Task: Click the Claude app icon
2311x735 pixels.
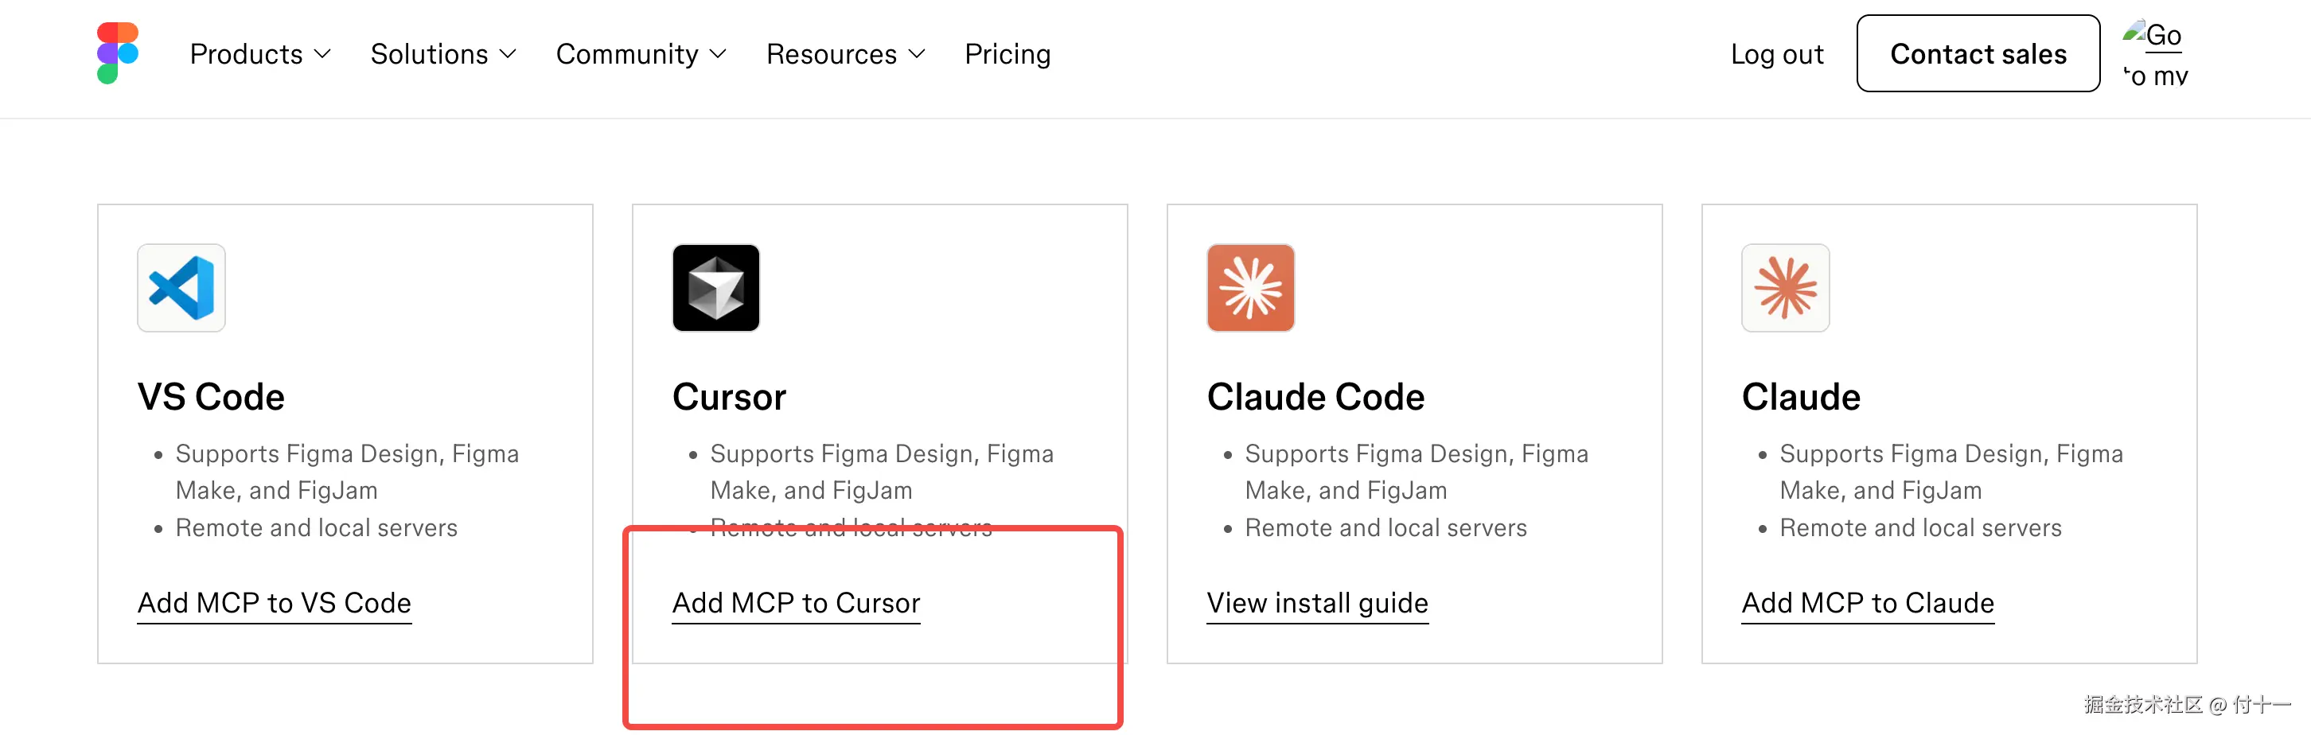Action: pyautogui.click(x=1785, y=288)
